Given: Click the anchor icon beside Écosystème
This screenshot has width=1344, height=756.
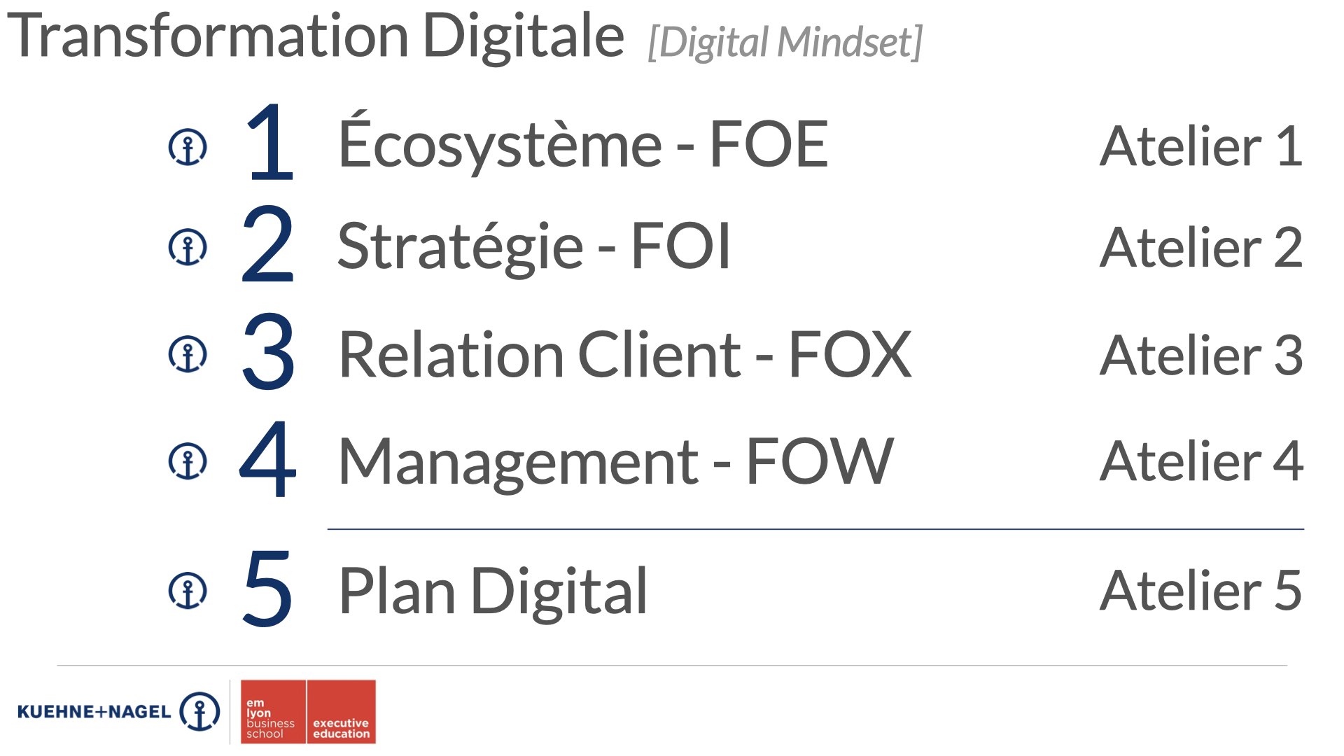Looking at the screenshot, I should point(188,147).
